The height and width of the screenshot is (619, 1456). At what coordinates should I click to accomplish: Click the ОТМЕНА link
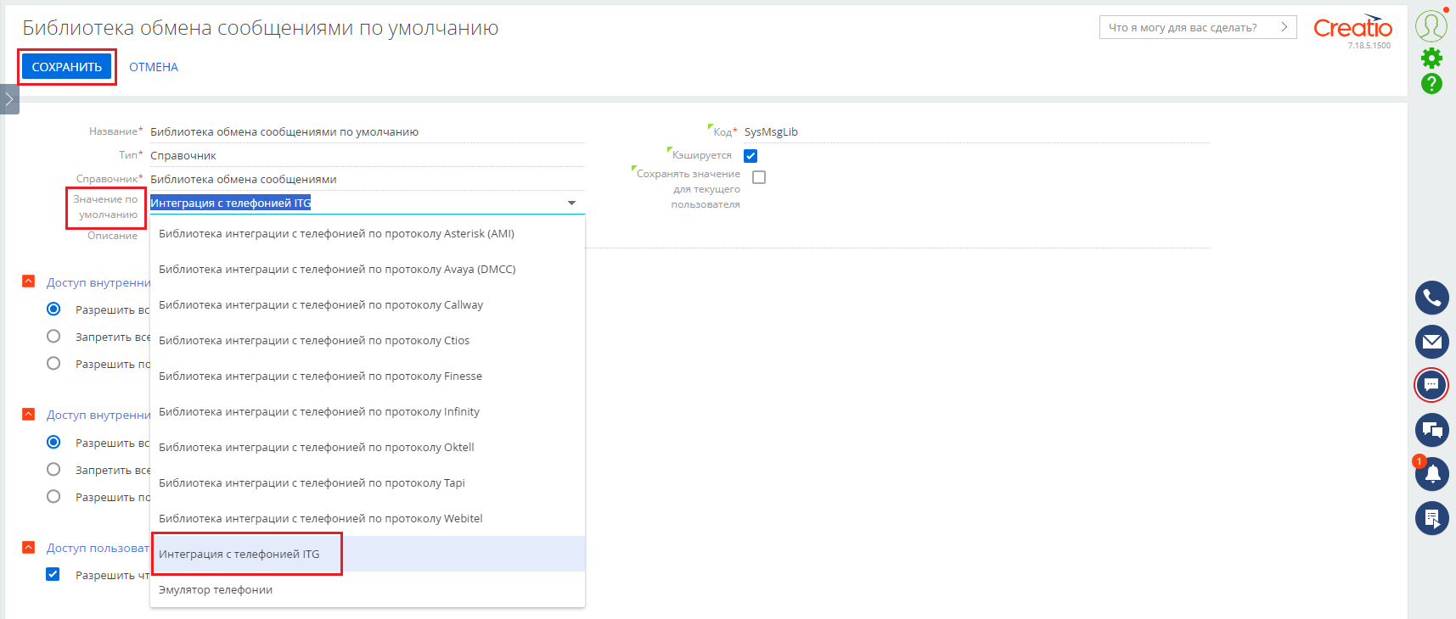[154, 67]
